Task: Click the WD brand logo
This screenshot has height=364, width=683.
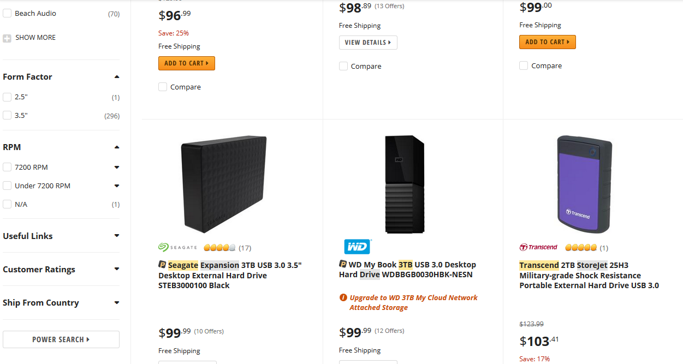Action: coord(357,247)
